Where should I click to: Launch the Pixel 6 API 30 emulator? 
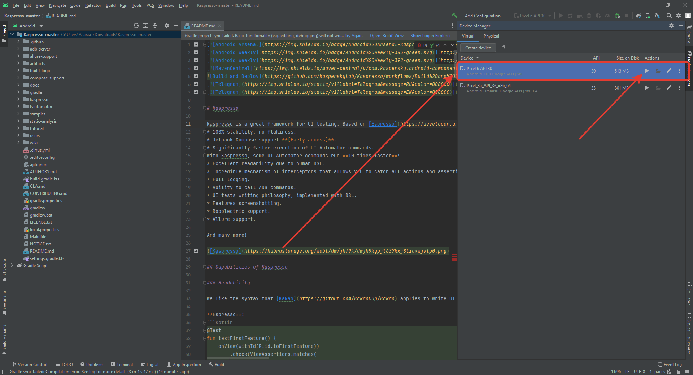click(x=647, y=71)
